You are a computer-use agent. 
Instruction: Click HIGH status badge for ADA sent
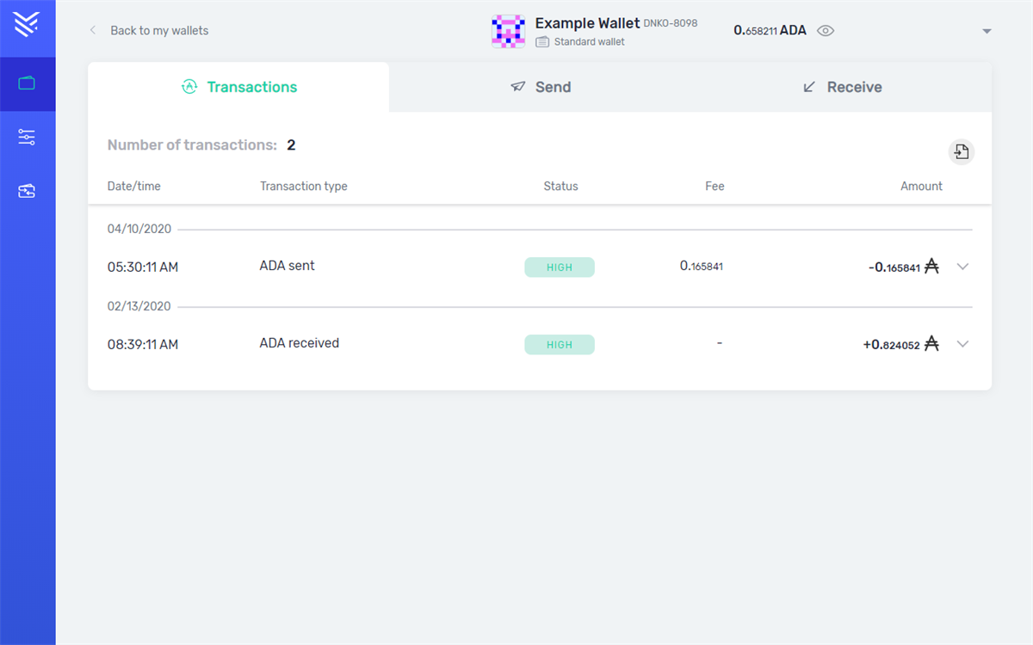click(x=560, y=267)
